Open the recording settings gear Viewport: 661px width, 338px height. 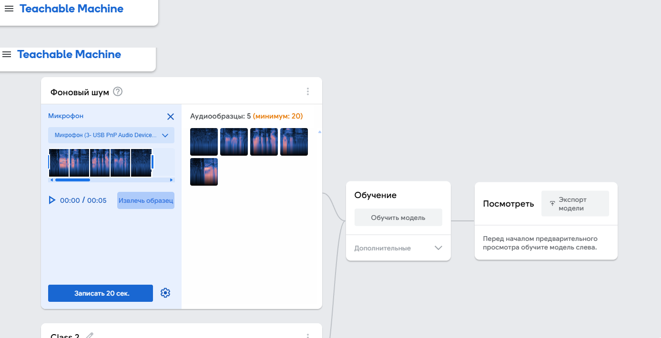pos(165,293)
